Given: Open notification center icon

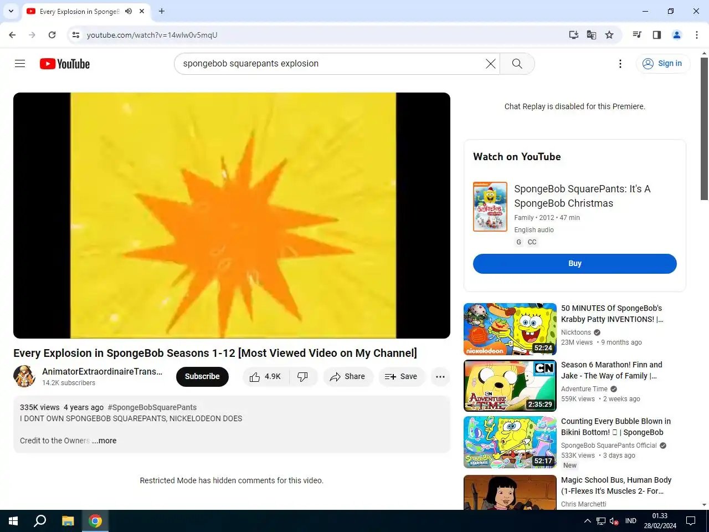Looking at the screenshot, I should (691, 521).
